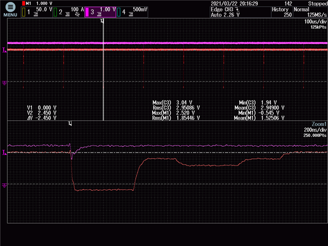Click the Zoom1 label

click(x=319, y=124)
